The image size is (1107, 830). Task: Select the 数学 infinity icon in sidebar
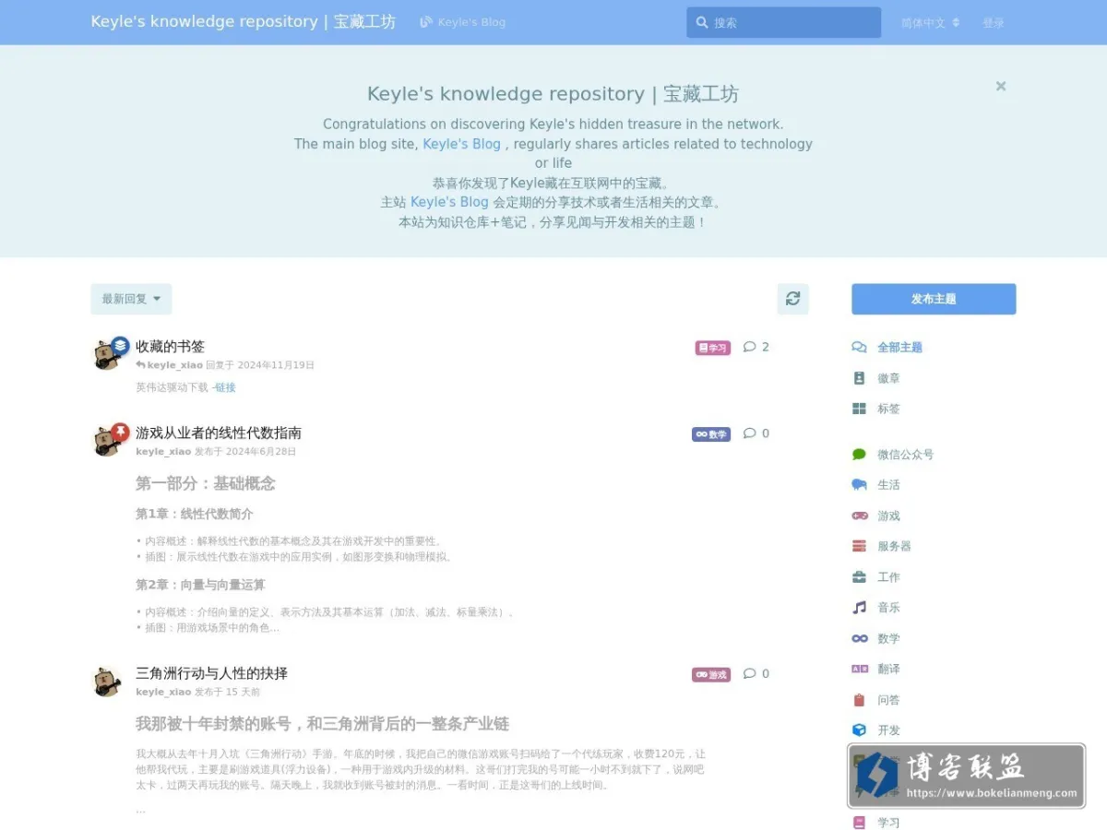click(859, 638)
